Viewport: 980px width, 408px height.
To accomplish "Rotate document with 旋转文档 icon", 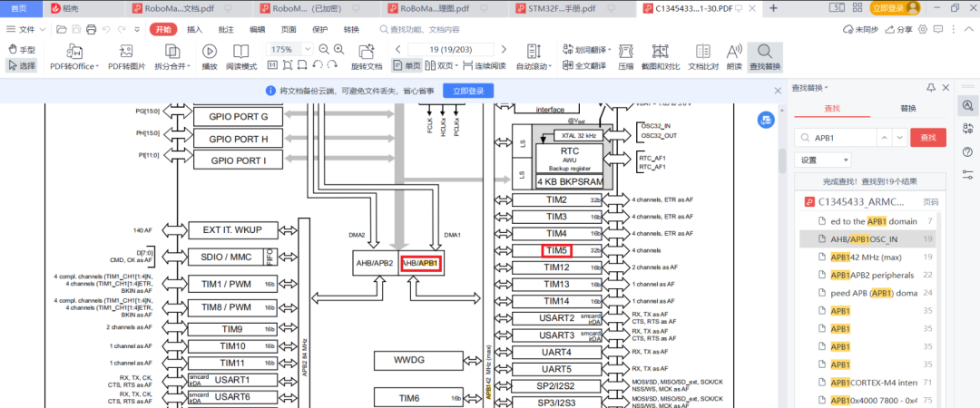I will pyautogui.click(x=367, y=52).
